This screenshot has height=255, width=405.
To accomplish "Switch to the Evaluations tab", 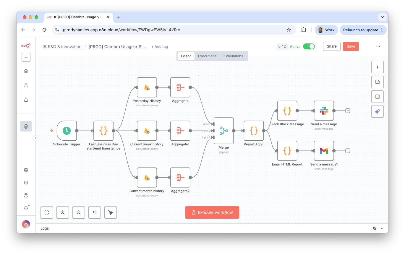I will click(233, 56).
